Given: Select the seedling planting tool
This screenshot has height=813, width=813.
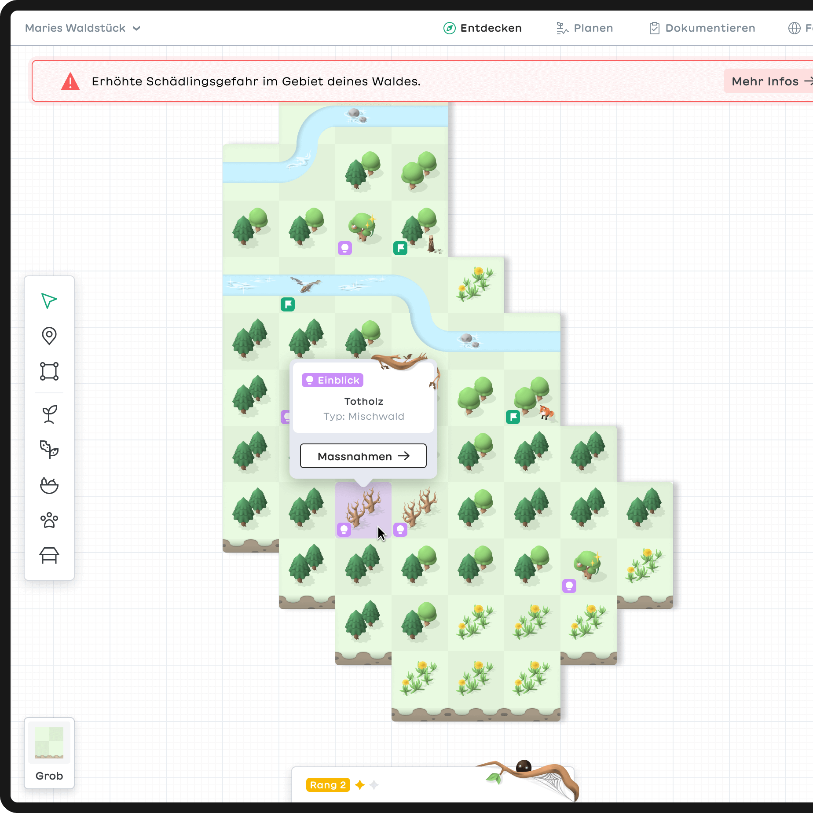Looking at the screenshot, I should point(49,414).
